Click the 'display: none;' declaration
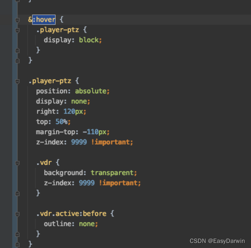 (63, 101)
